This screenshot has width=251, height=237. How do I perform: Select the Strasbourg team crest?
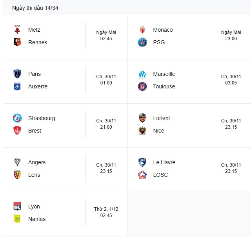pyautogui.click(x=17, y=118)
